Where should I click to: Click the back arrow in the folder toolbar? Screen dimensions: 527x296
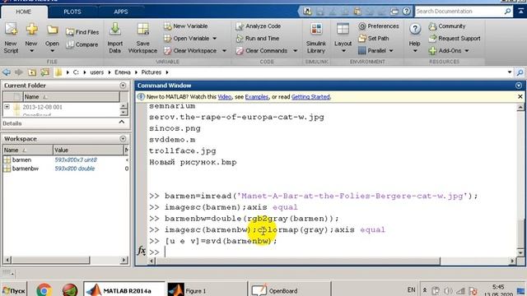7,72
